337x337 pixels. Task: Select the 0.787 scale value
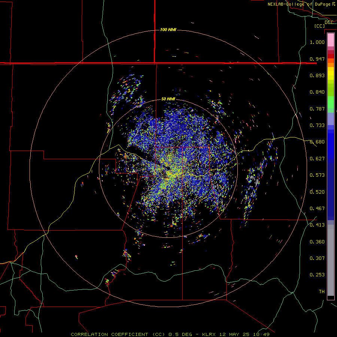coord(317,109)
